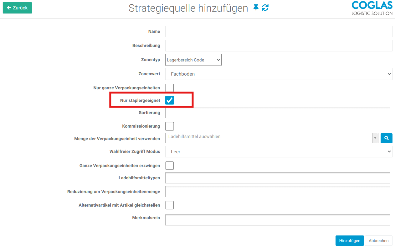Image resolution: width=395 pixels, height=248 pixels.
Task: Click the COGLAS Logistic Solution logo
Action: (x=372, y=8)
